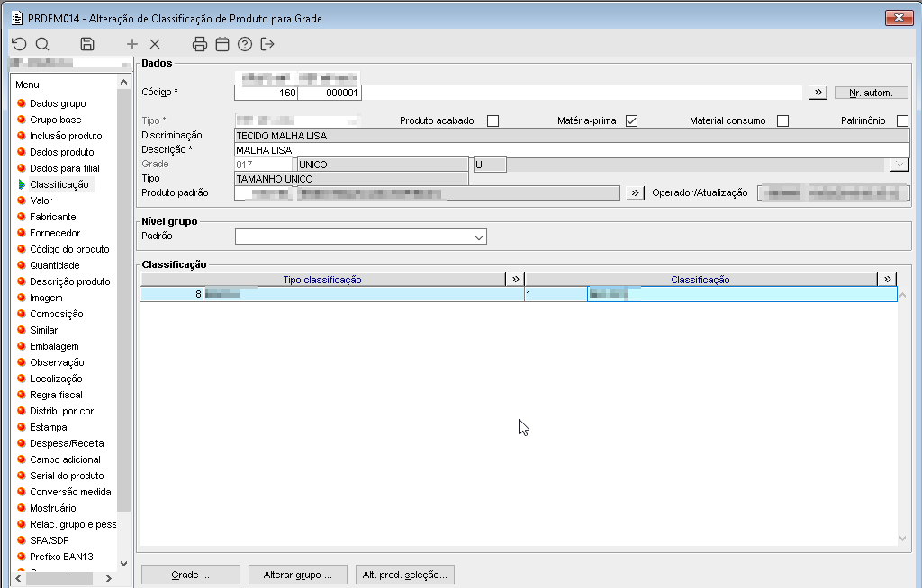Open the Dados produto menu item
This screenshot has width=922, height=588.
point(62,152)
